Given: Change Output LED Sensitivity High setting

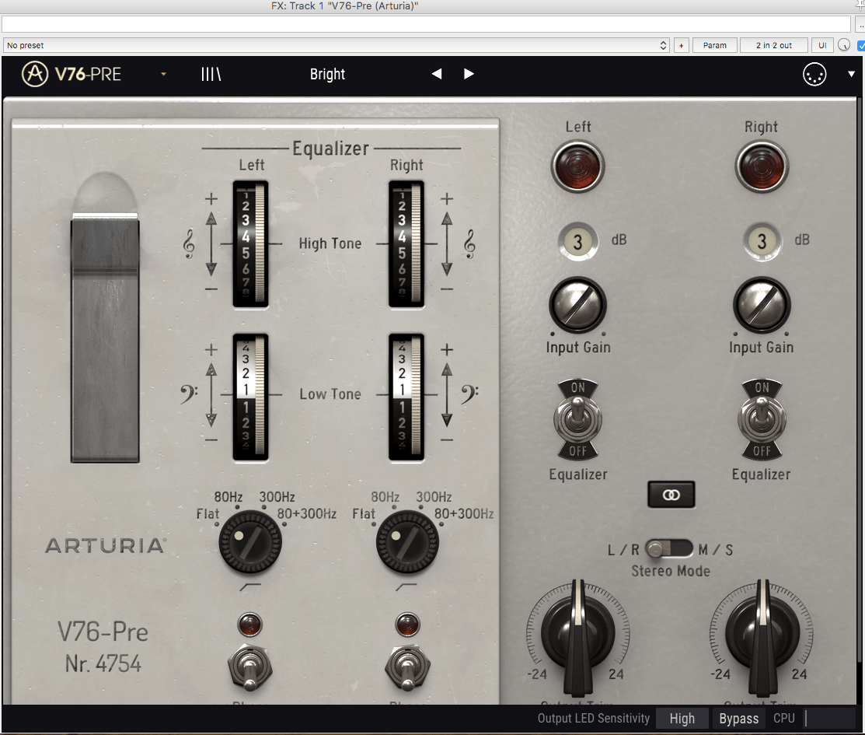Looking at the screenshot, I should 682,719.
